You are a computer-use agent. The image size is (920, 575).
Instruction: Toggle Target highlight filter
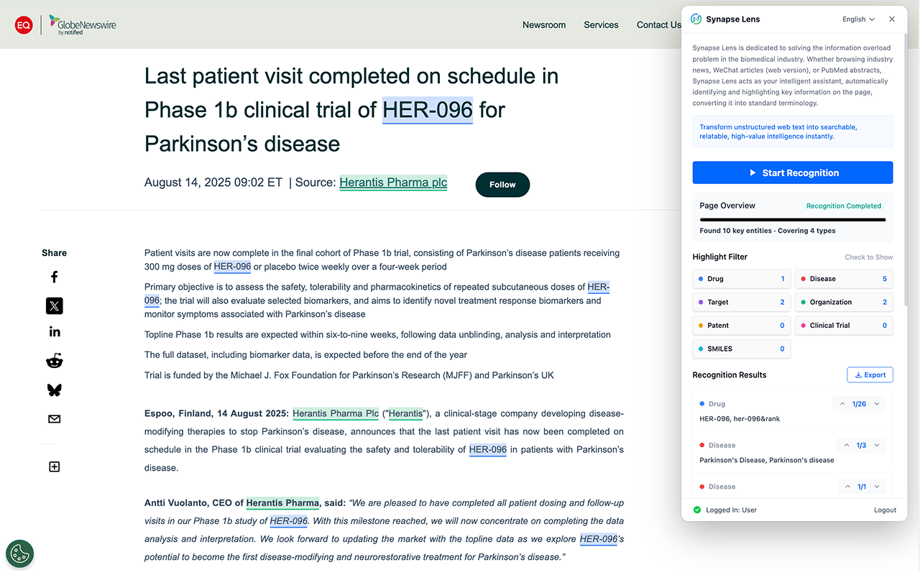coord(741,302)
